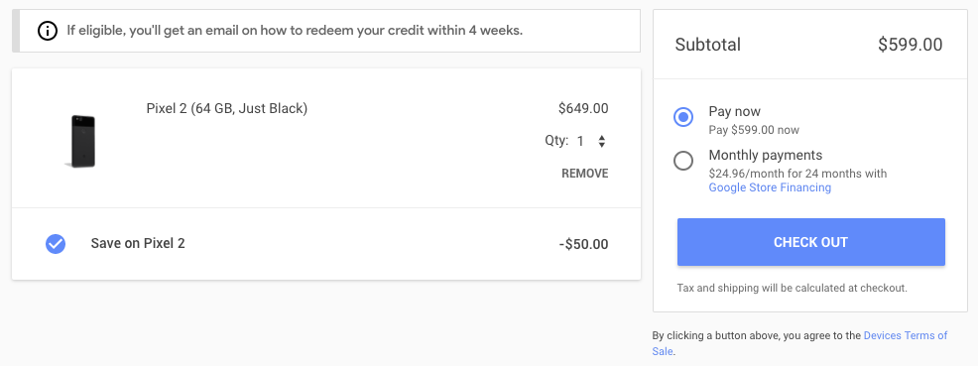Click the $599.00 subtotal amount

pyautogui.click(x=910, y=45)
